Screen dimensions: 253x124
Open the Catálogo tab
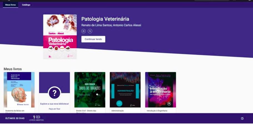point(26,5)
